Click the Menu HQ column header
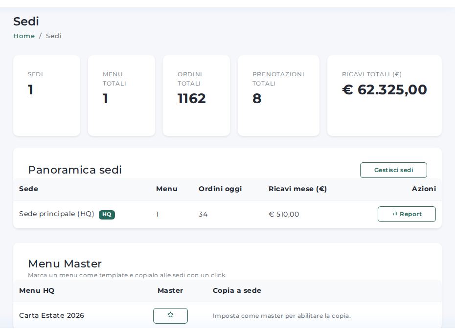Screen dimensions: 455x330 [37, 290]
